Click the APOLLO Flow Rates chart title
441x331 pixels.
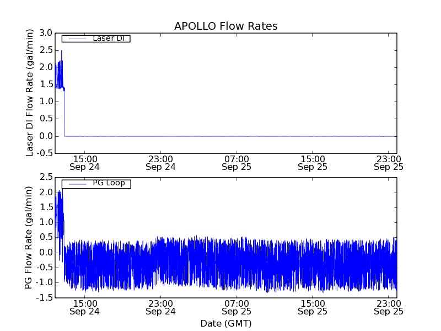click(x=225, y=26)
